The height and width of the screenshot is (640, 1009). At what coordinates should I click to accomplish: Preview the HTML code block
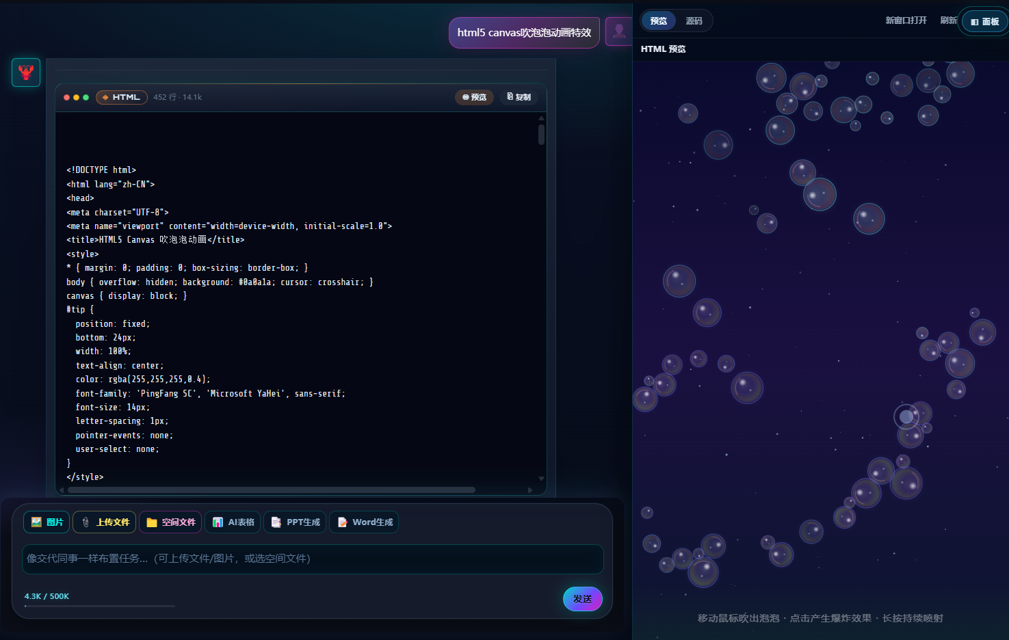click(x=474, y=97)
